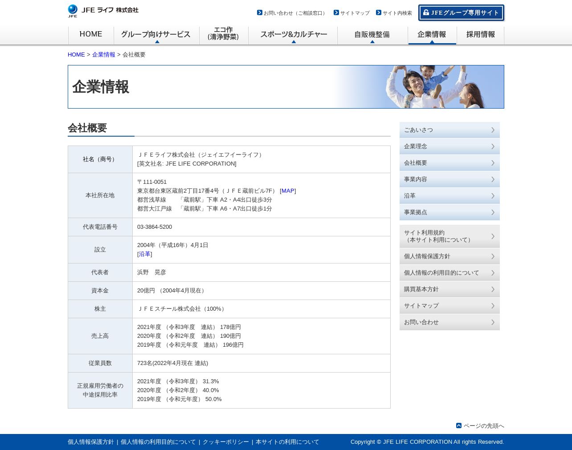Open the グループ向けサービス navigation menu
The width and height of the screenshot is (572, 450).
pos(156,35)
